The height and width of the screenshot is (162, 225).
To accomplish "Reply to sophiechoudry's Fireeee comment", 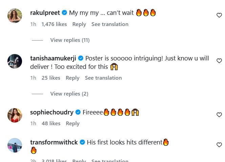I will (x=73, y=124).
